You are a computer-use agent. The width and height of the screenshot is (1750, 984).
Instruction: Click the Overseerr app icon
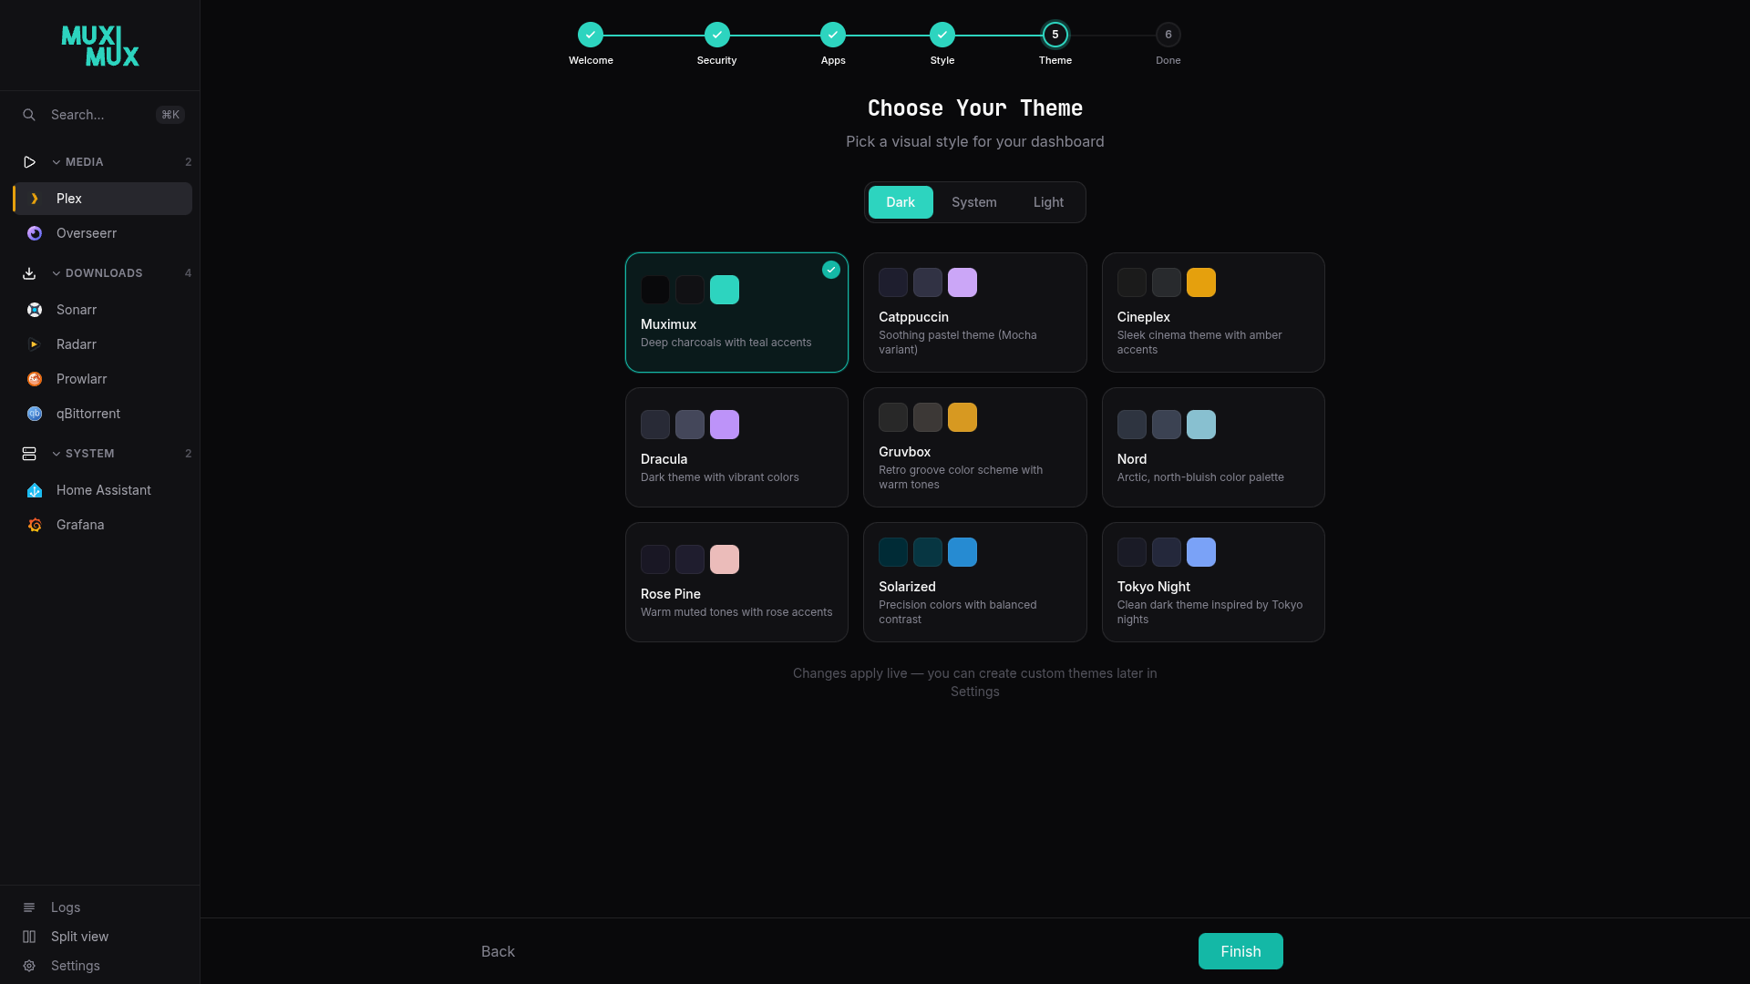(35, 233)
